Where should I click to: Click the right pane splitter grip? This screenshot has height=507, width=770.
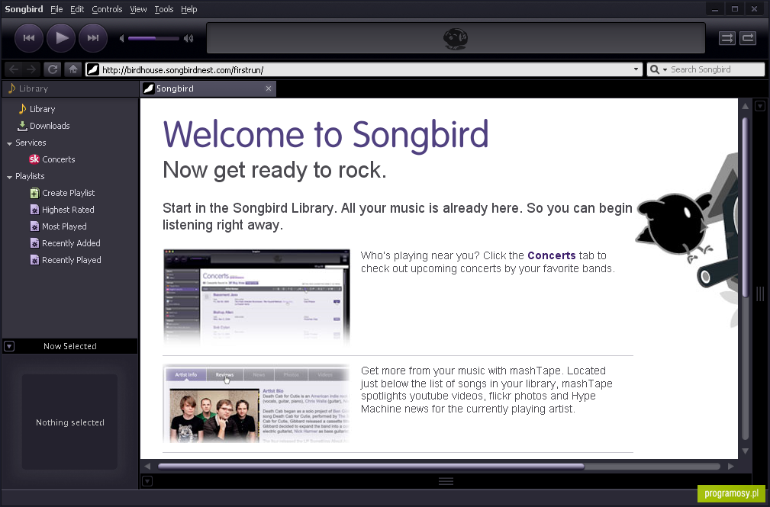[760, 294]
